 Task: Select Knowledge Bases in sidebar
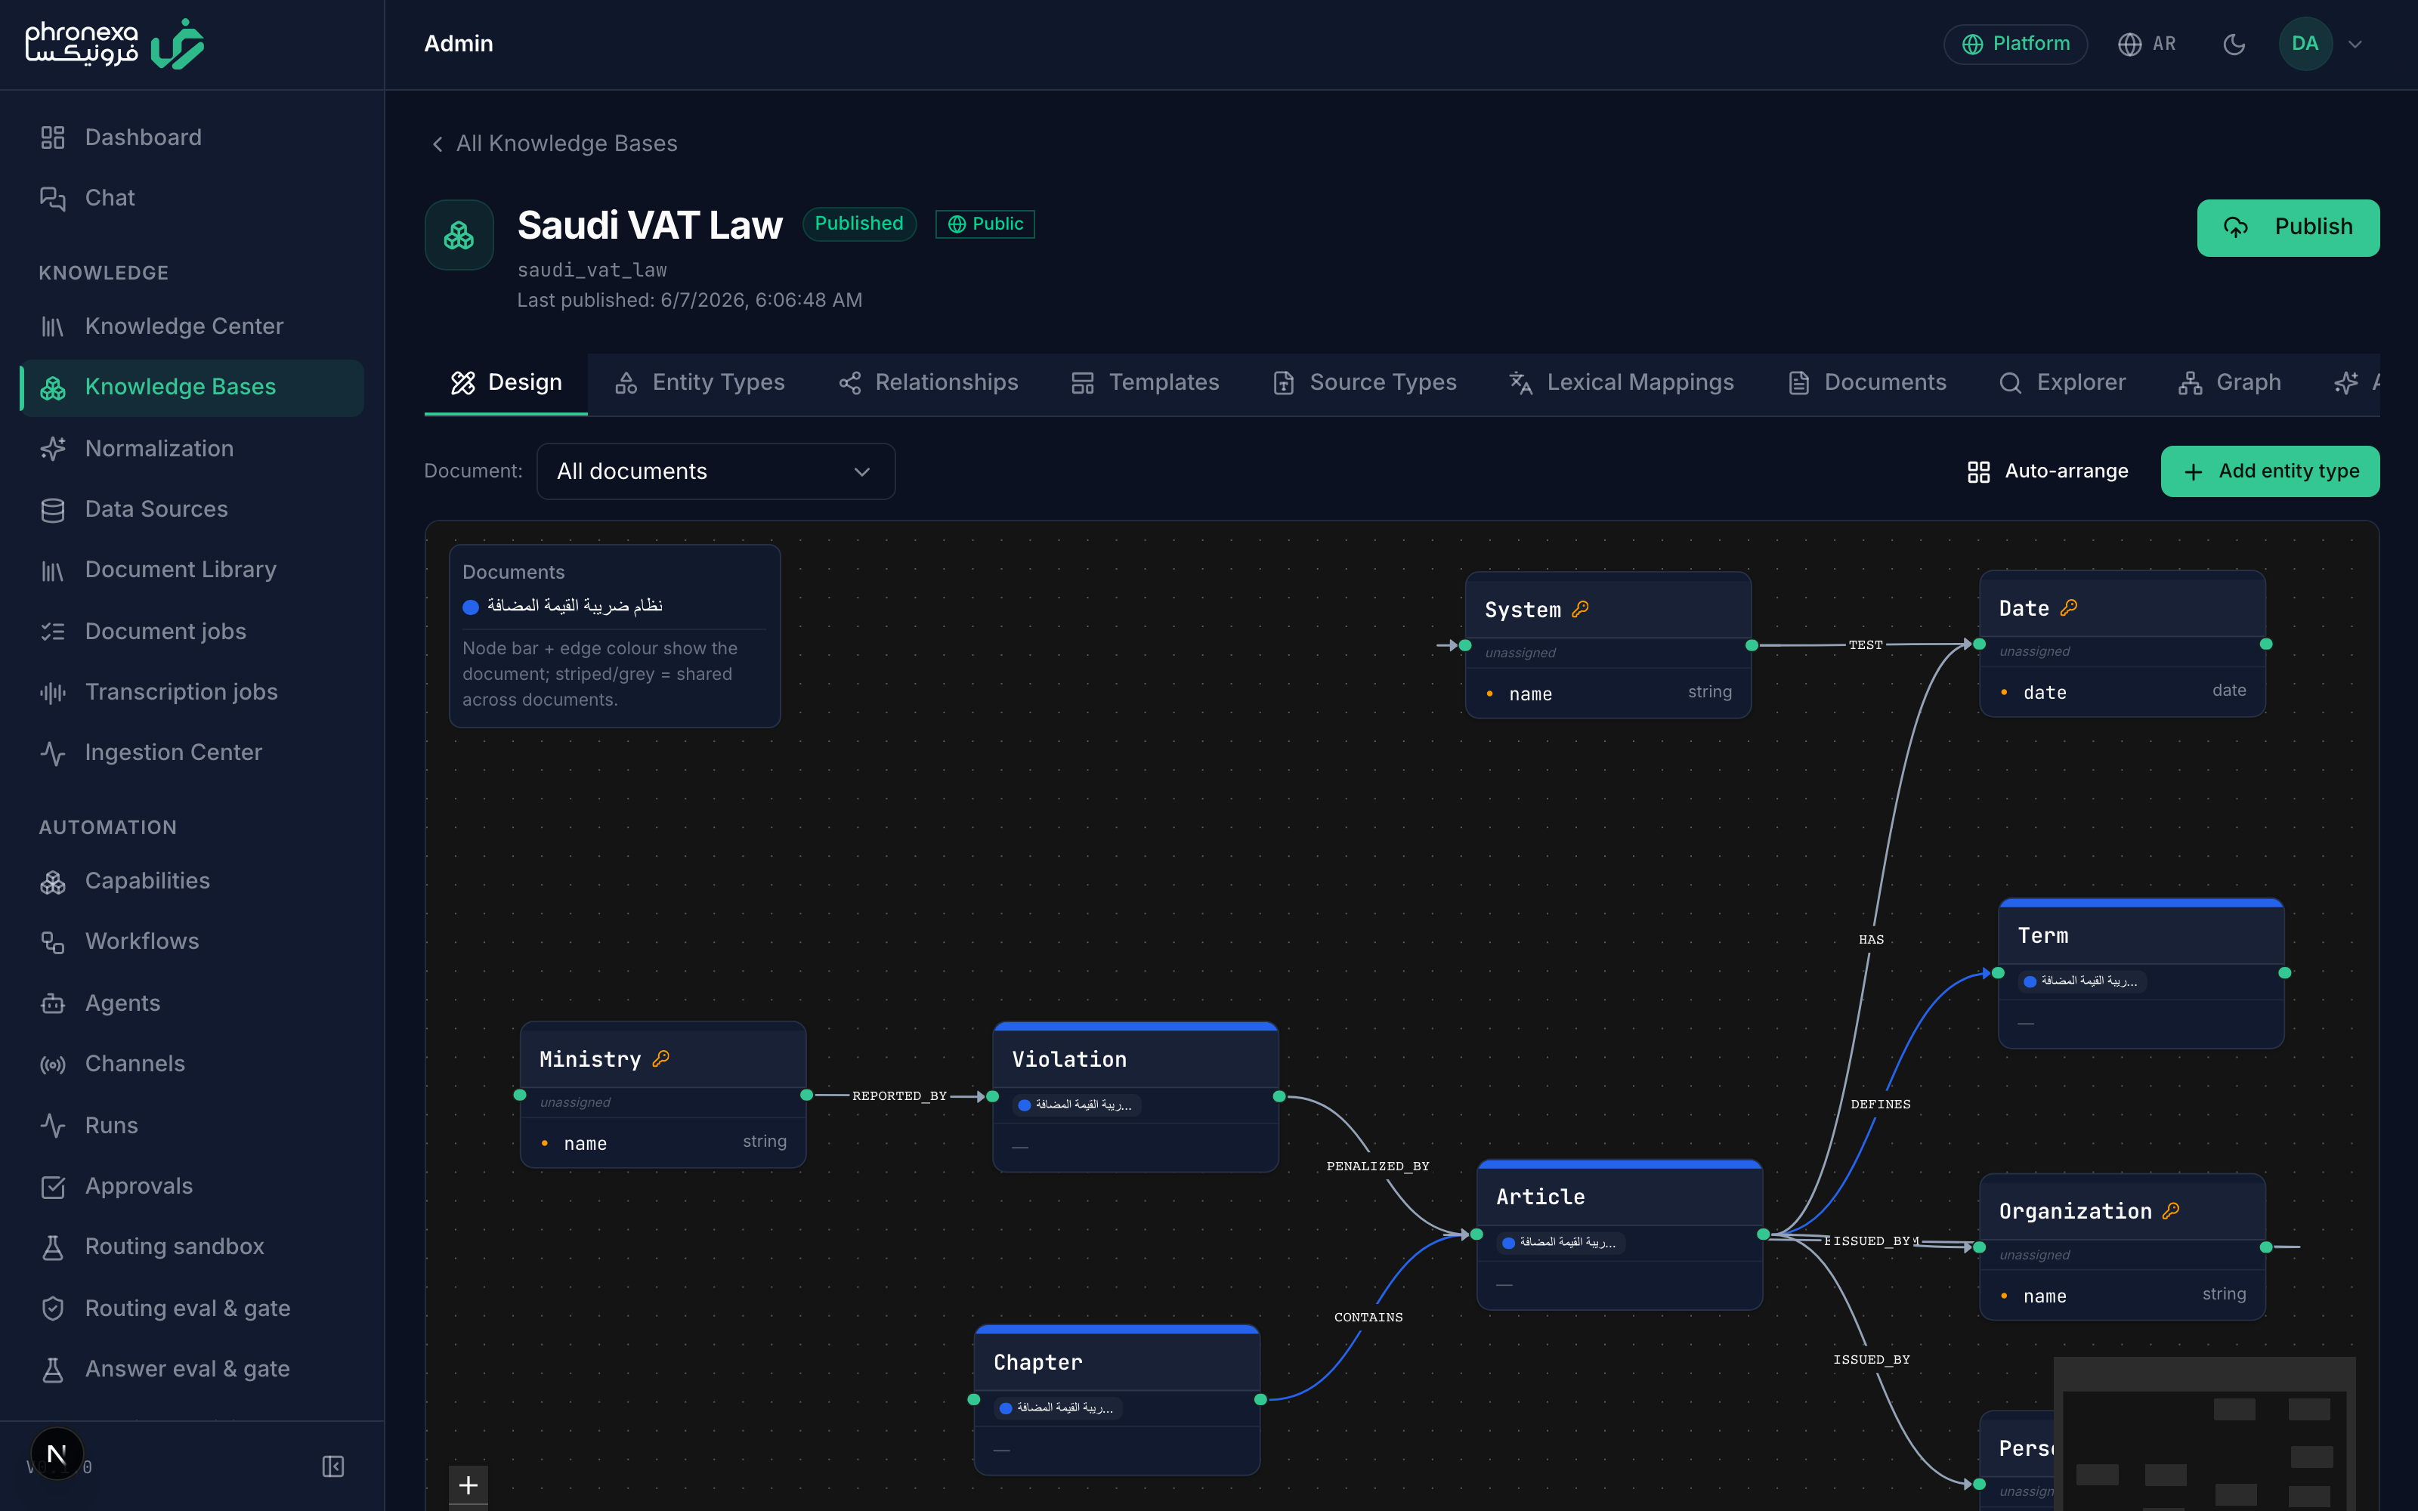(x=191, y=387)
